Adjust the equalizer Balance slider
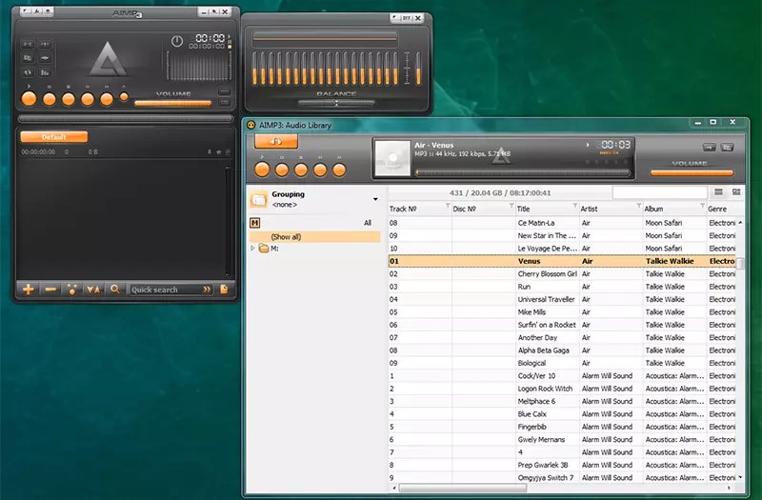This screenshot has height=500, width=762. (336, 103)
